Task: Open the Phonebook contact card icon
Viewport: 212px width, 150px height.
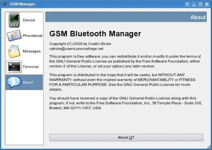Action: coord(14,35)
